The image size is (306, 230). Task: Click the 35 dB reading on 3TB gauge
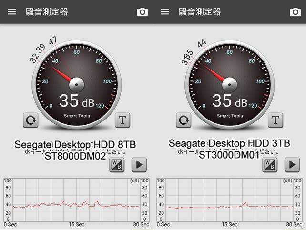pos(230,101)
